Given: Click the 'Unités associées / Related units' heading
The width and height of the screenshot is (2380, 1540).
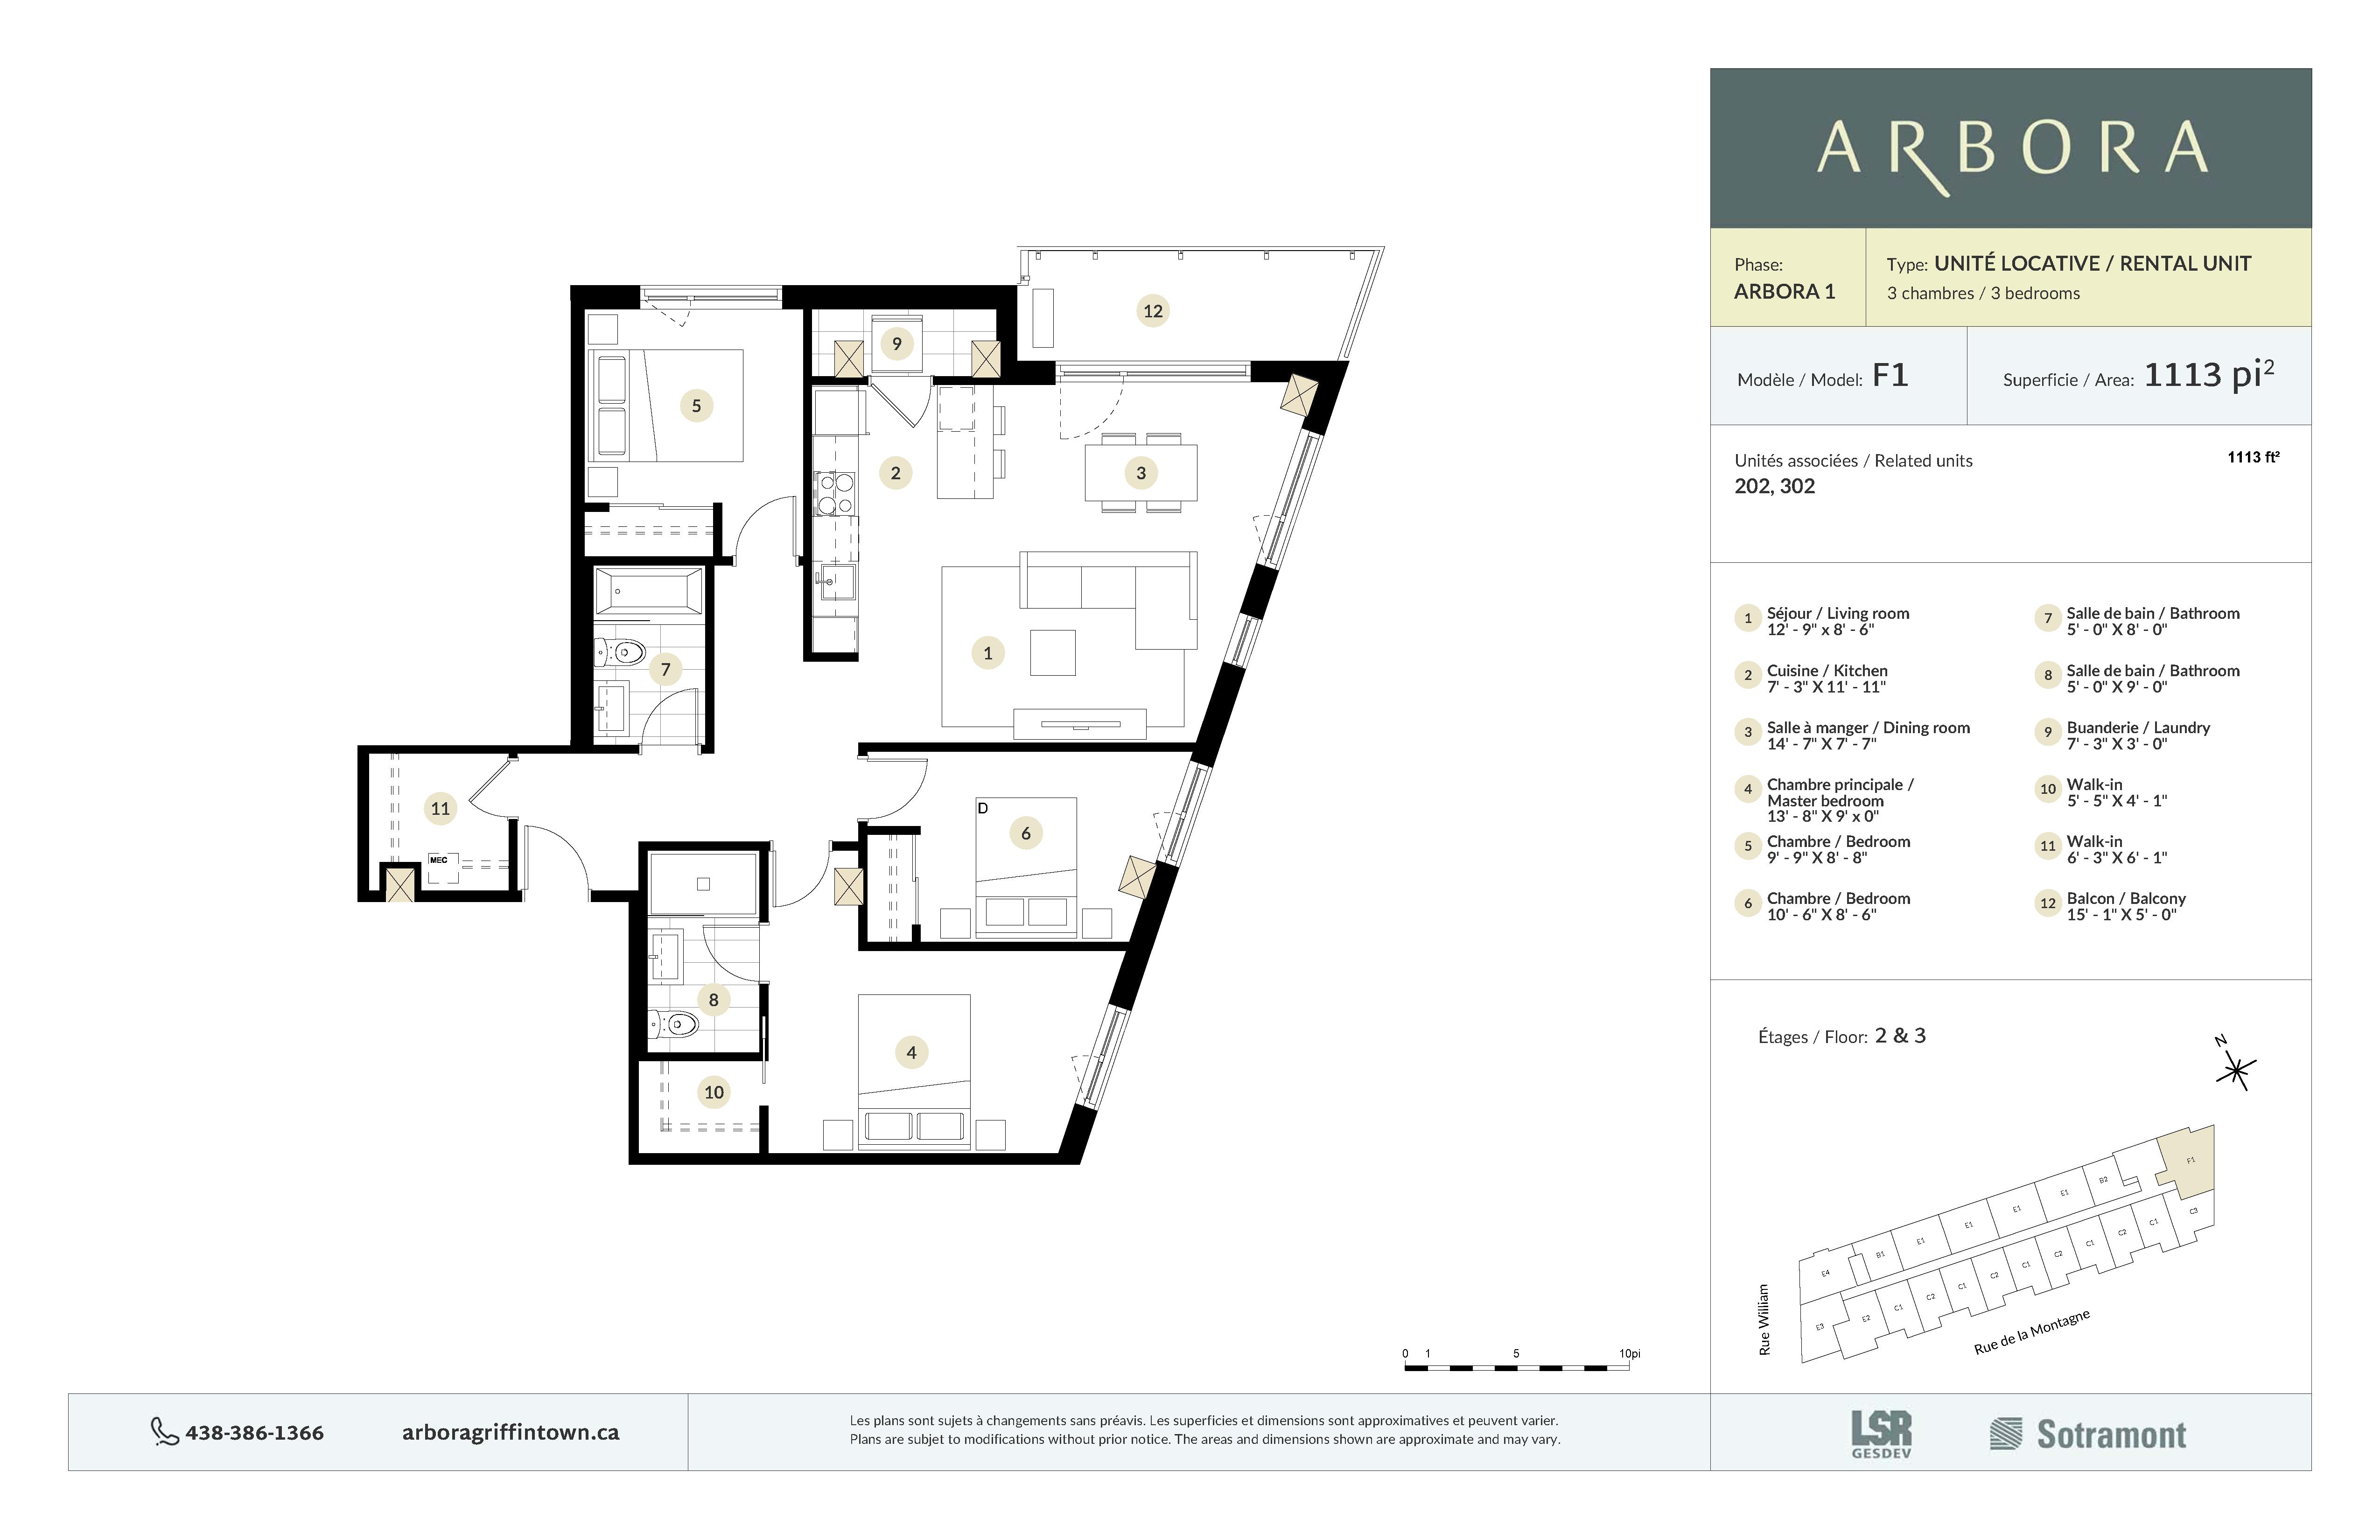Looking at the screenshot, I should tap(1853, 461).
